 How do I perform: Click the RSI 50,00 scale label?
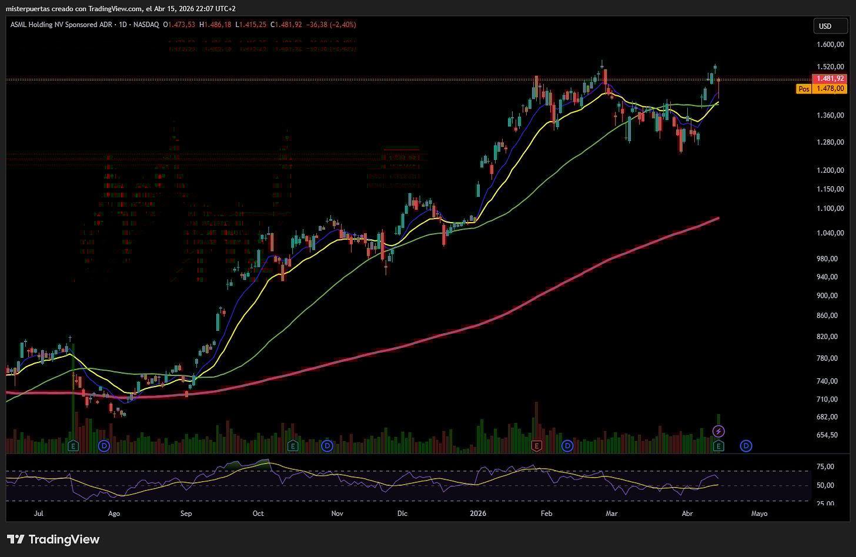point(825,485)
